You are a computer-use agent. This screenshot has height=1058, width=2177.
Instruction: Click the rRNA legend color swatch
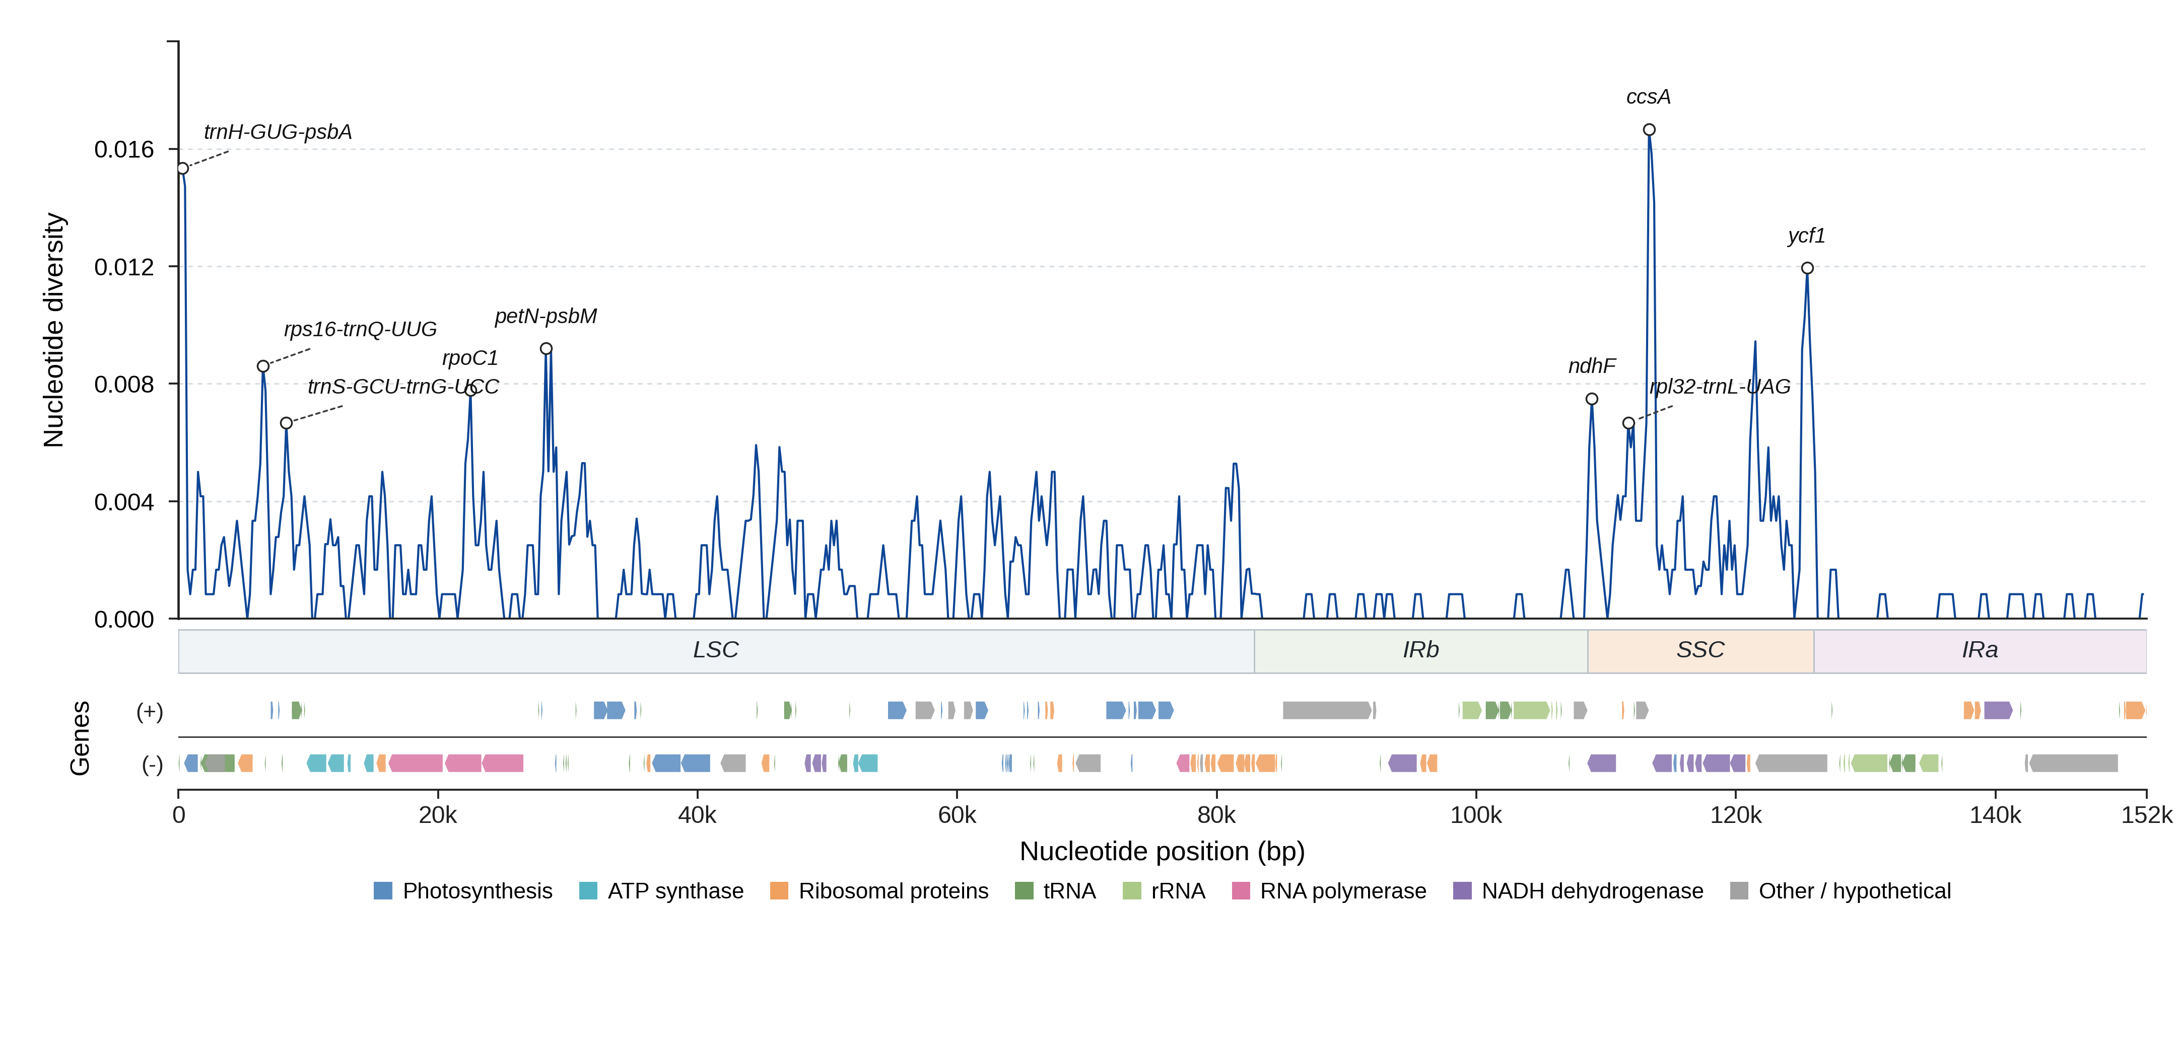coord(1132,891)
